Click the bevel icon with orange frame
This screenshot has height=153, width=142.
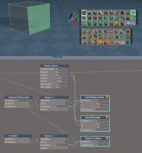[84, 37]
